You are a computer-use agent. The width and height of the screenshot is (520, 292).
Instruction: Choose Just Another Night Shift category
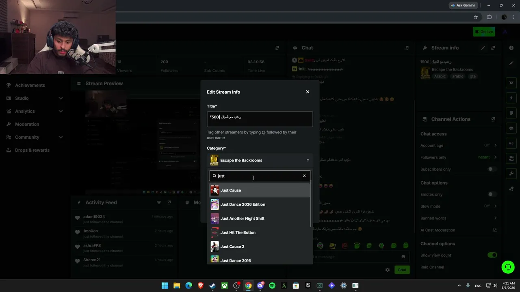click(260, 219)
